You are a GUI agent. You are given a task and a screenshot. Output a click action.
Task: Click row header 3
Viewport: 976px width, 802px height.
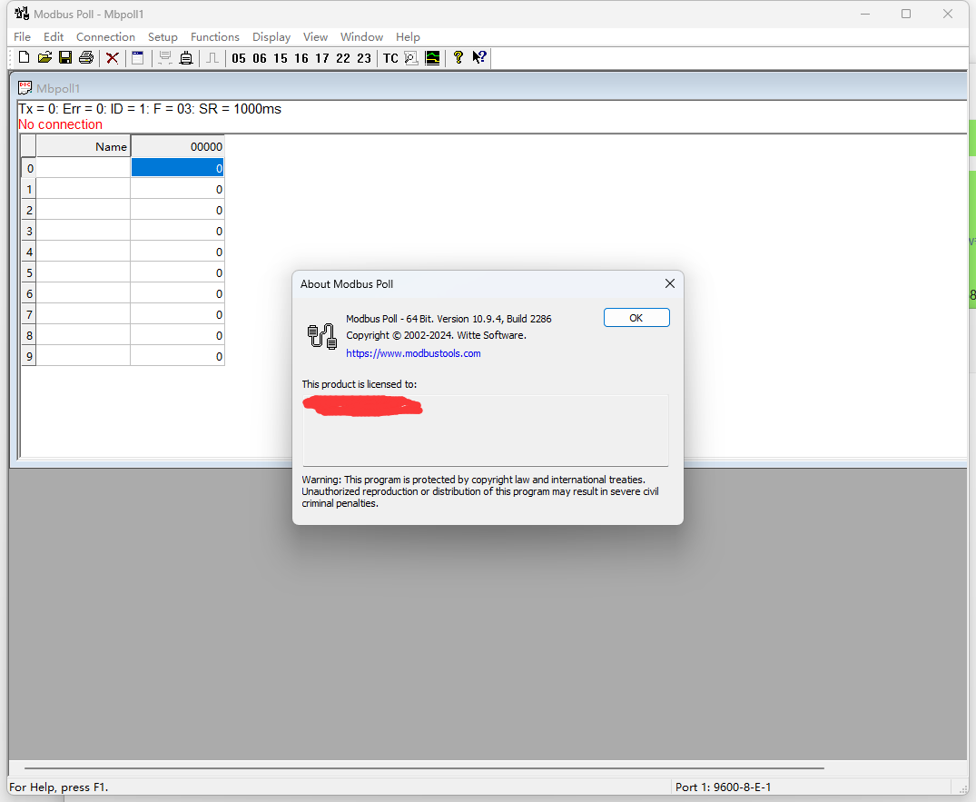[29, 231]
